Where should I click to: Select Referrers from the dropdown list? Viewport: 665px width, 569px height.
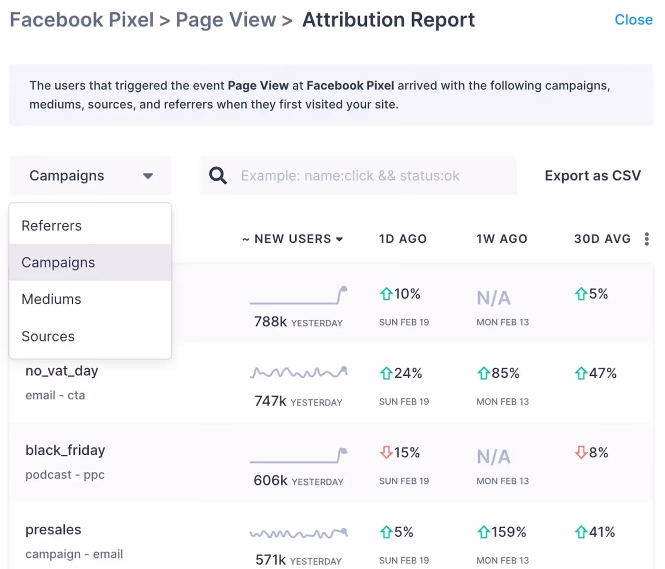pyautogui.click(x=51, y=225)
